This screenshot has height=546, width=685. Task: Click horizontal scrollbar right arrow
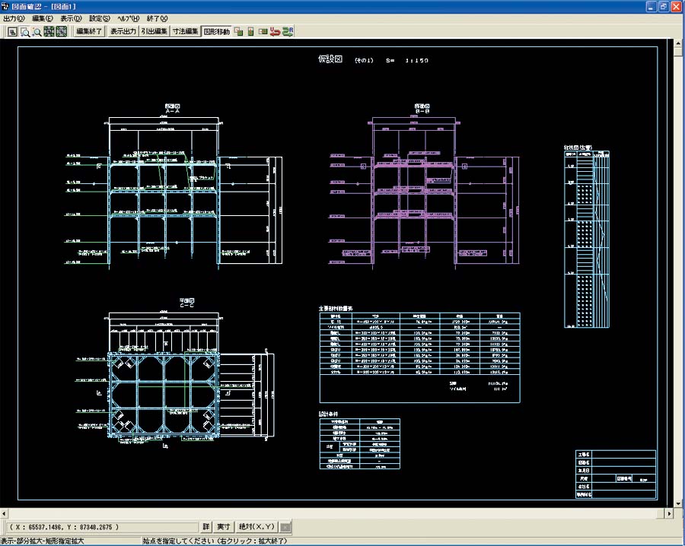669,514
